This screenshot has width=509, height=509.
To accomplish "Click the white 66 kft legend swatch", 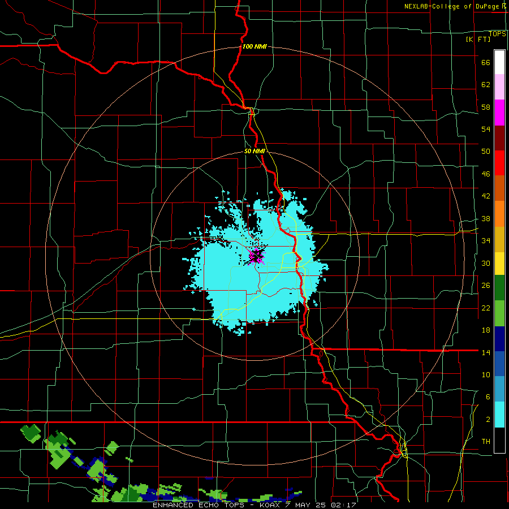I will 499,62.
